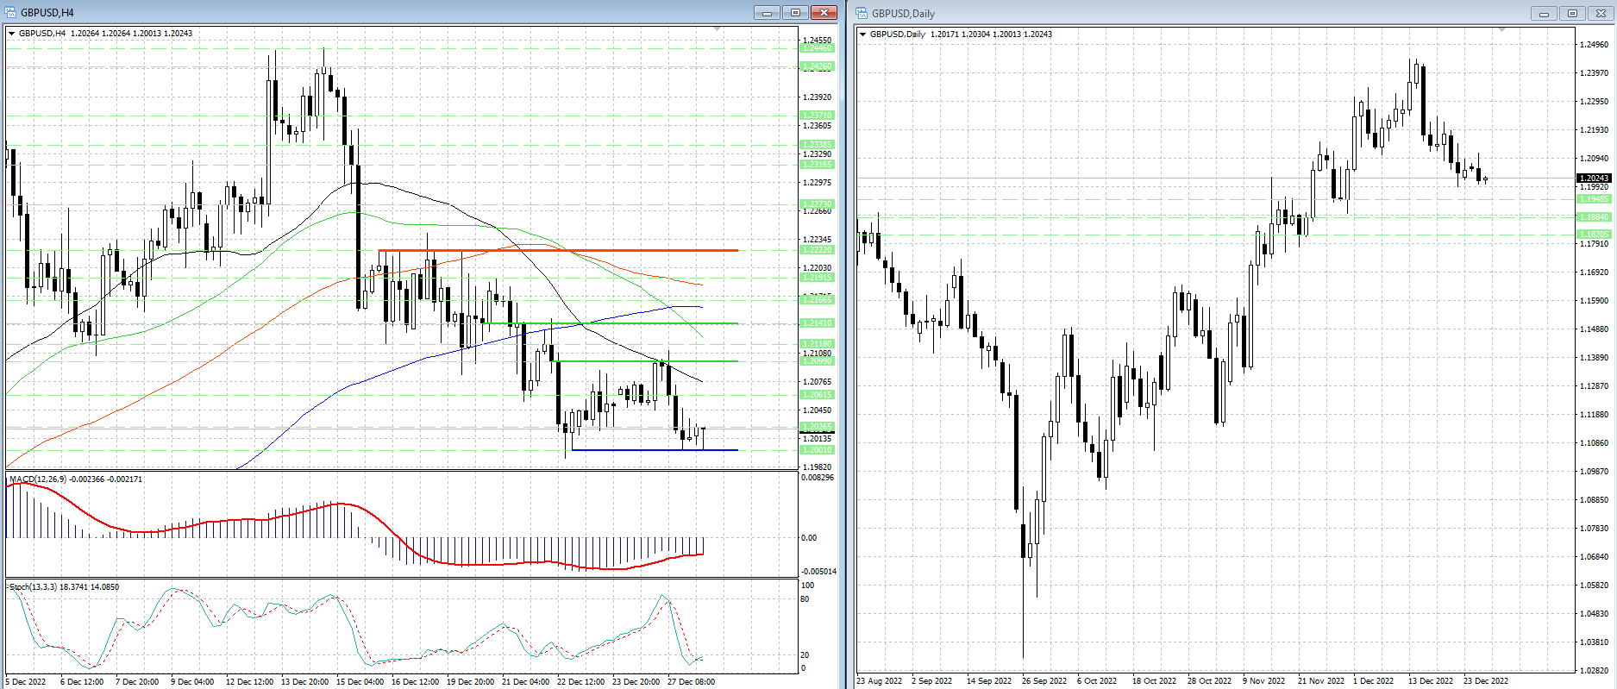Close the GBPUSD,H4 chart window
1617x689 pixels.
pos(824,12)
